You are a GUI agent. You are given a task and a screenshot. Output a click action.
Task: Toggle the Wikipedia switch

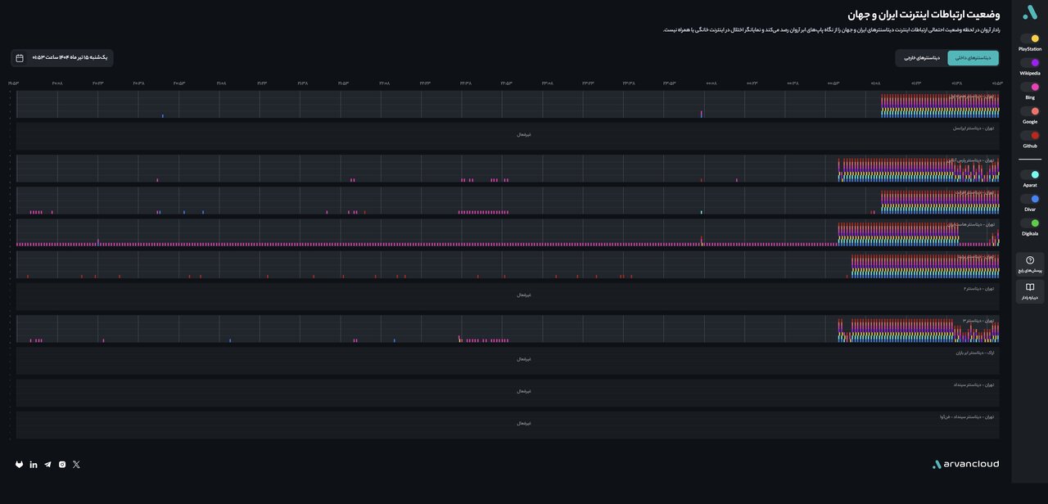pyautogui.click(x=1030, y=63)
